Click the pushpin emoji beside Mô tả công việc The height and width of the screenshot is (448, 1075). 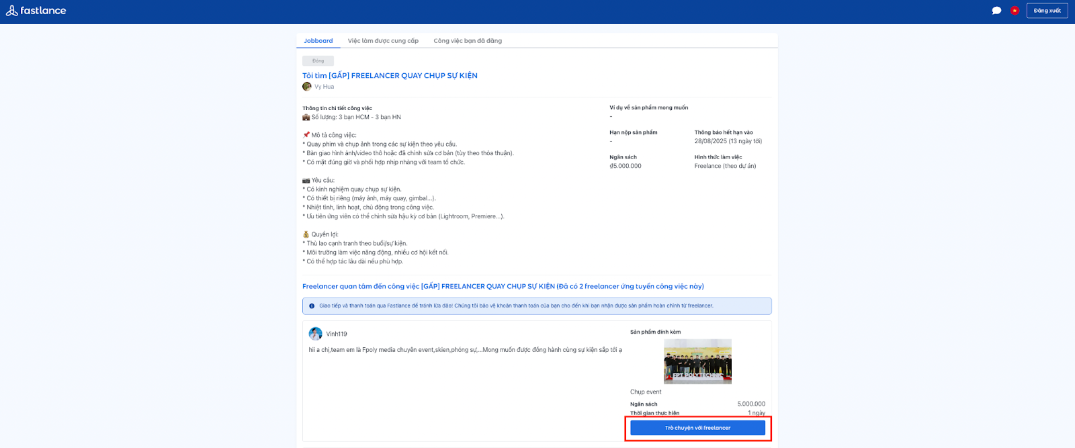coord(306,135)
